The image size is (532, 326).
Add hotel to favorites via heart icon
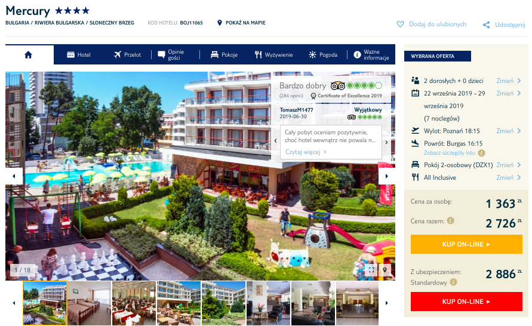(401, 24)
